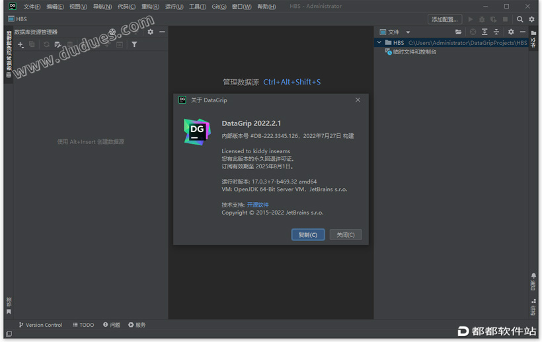Viewport: 542px width, 342px height.
Task: Hide the database explorer panel
Action: tap(162, 32)
